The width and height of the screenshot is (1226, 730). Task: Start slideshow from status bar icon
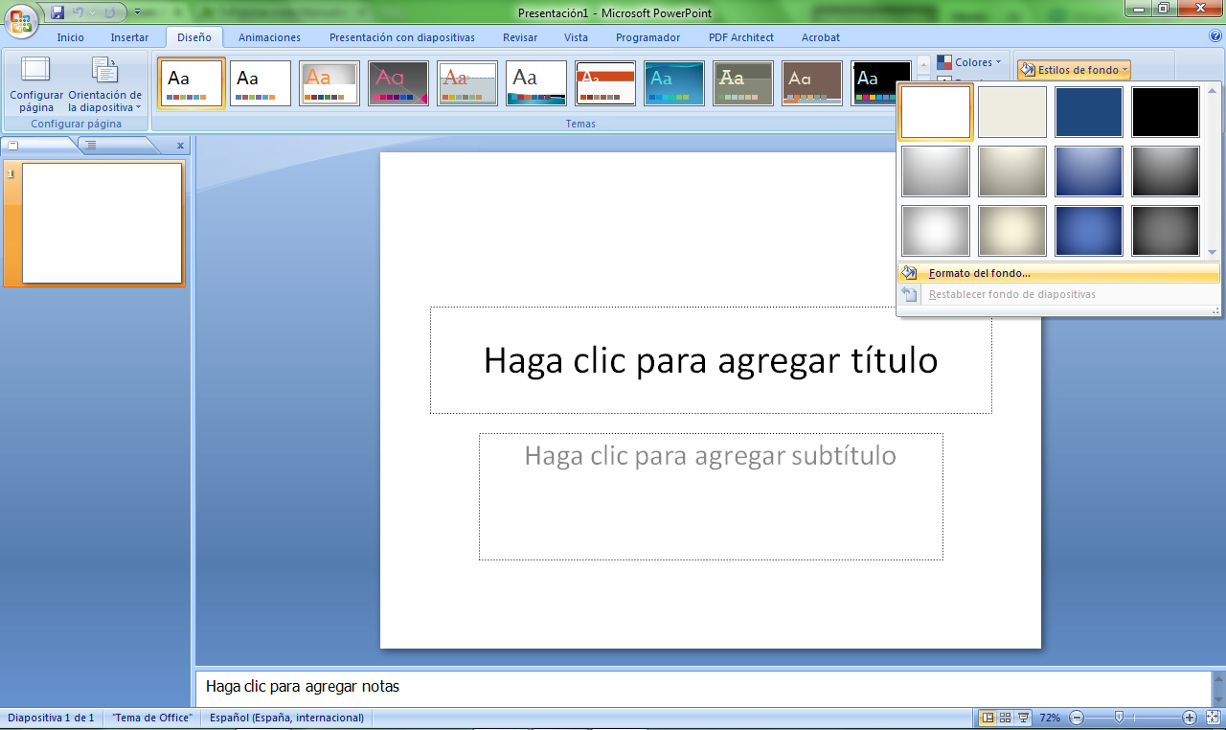(1023, 718)
